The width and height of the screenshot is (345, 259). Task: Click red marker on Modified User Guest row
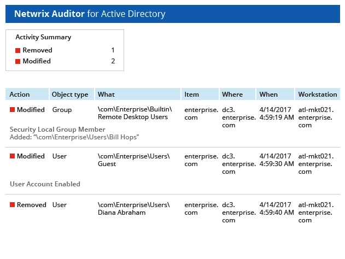pos(13,156)
